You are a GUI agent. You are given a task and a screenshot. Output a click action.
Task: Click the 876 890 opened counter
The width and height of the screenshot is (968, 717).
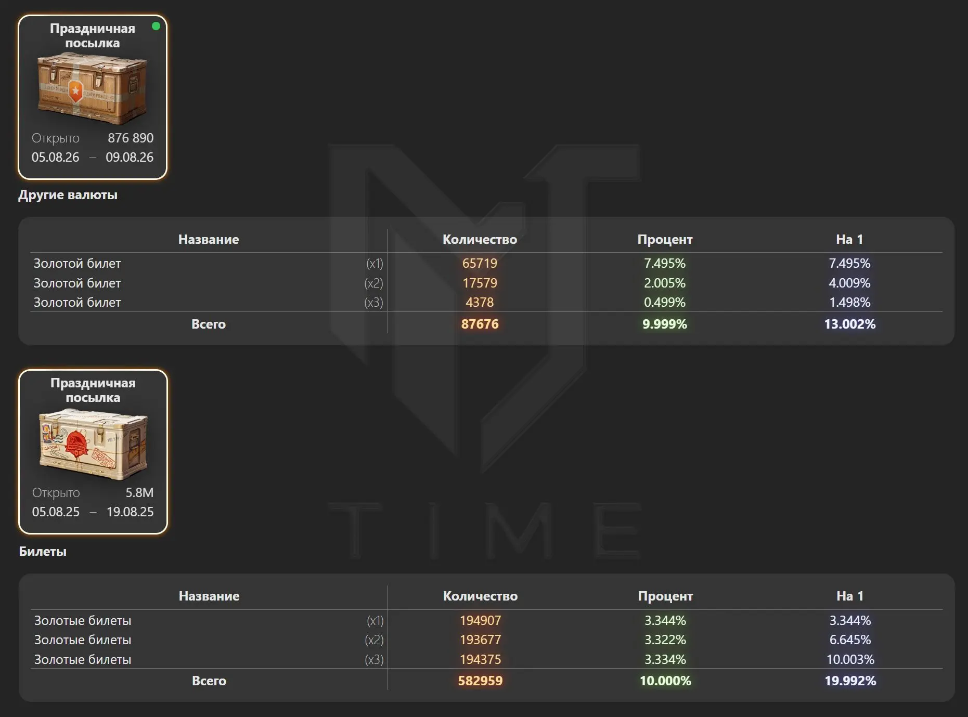point(131,138)
